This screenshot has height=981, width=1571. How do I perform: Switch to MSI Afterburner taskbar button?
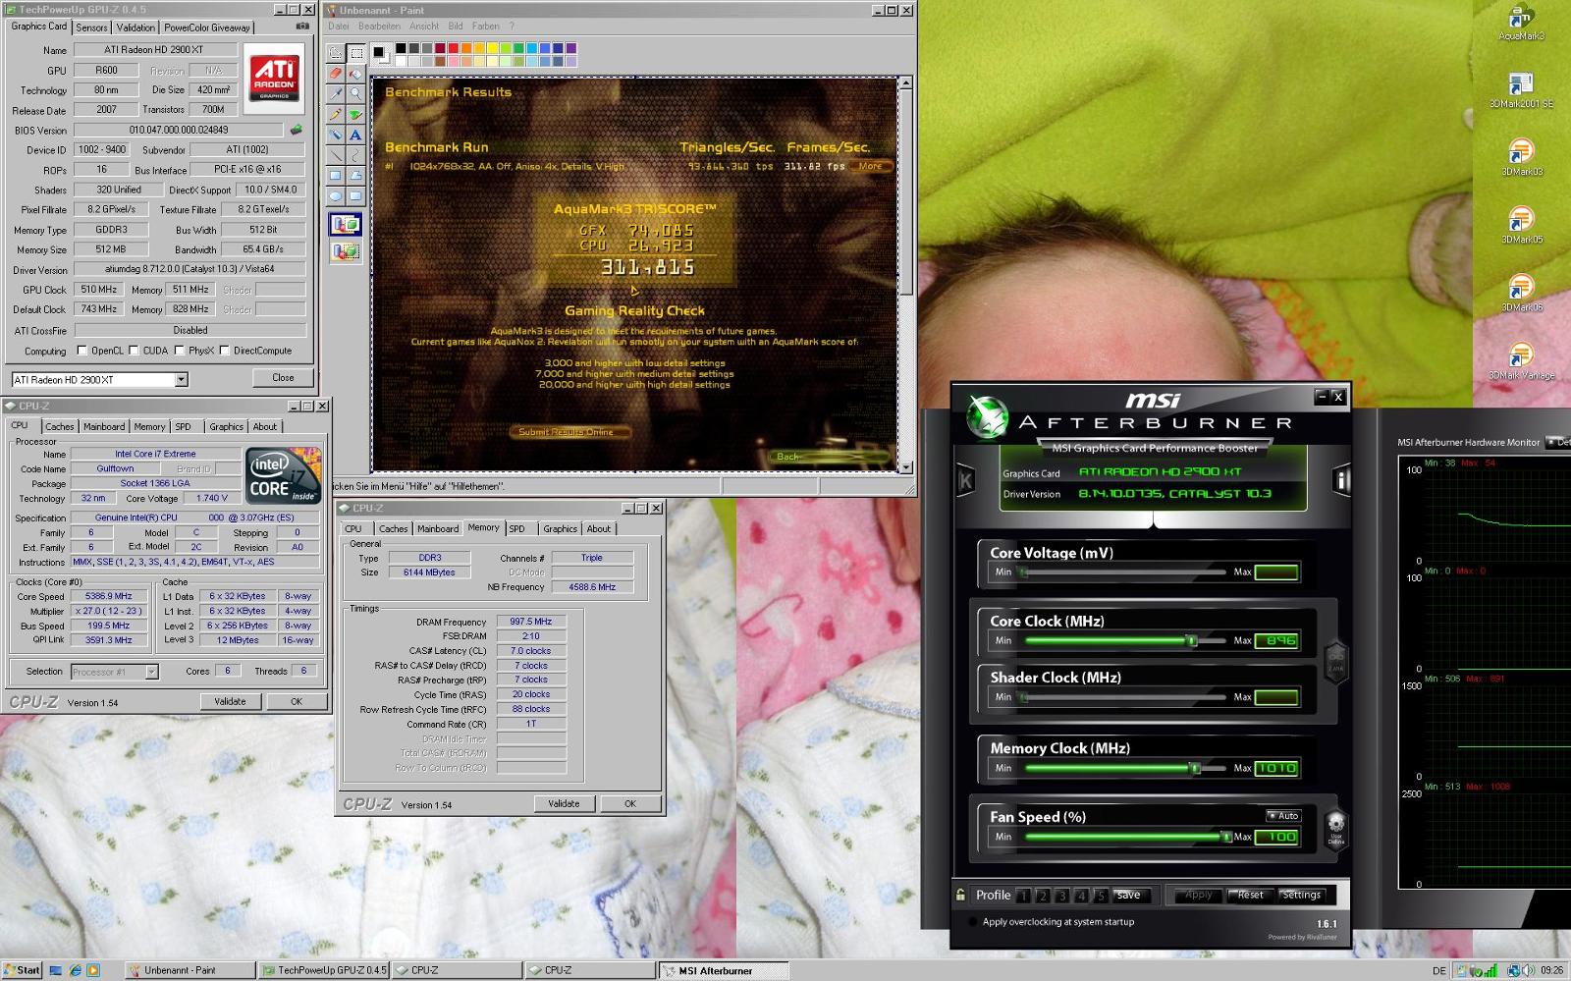[x=723, y=970]
